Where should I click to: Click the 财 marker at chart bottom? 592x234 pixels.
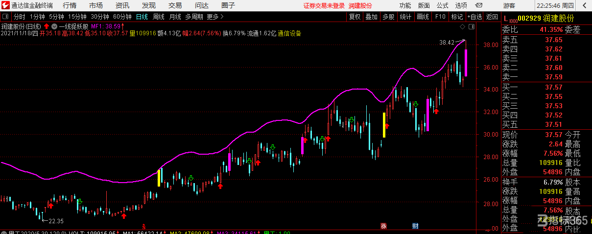pyautogui.click(x=414, y=226)
